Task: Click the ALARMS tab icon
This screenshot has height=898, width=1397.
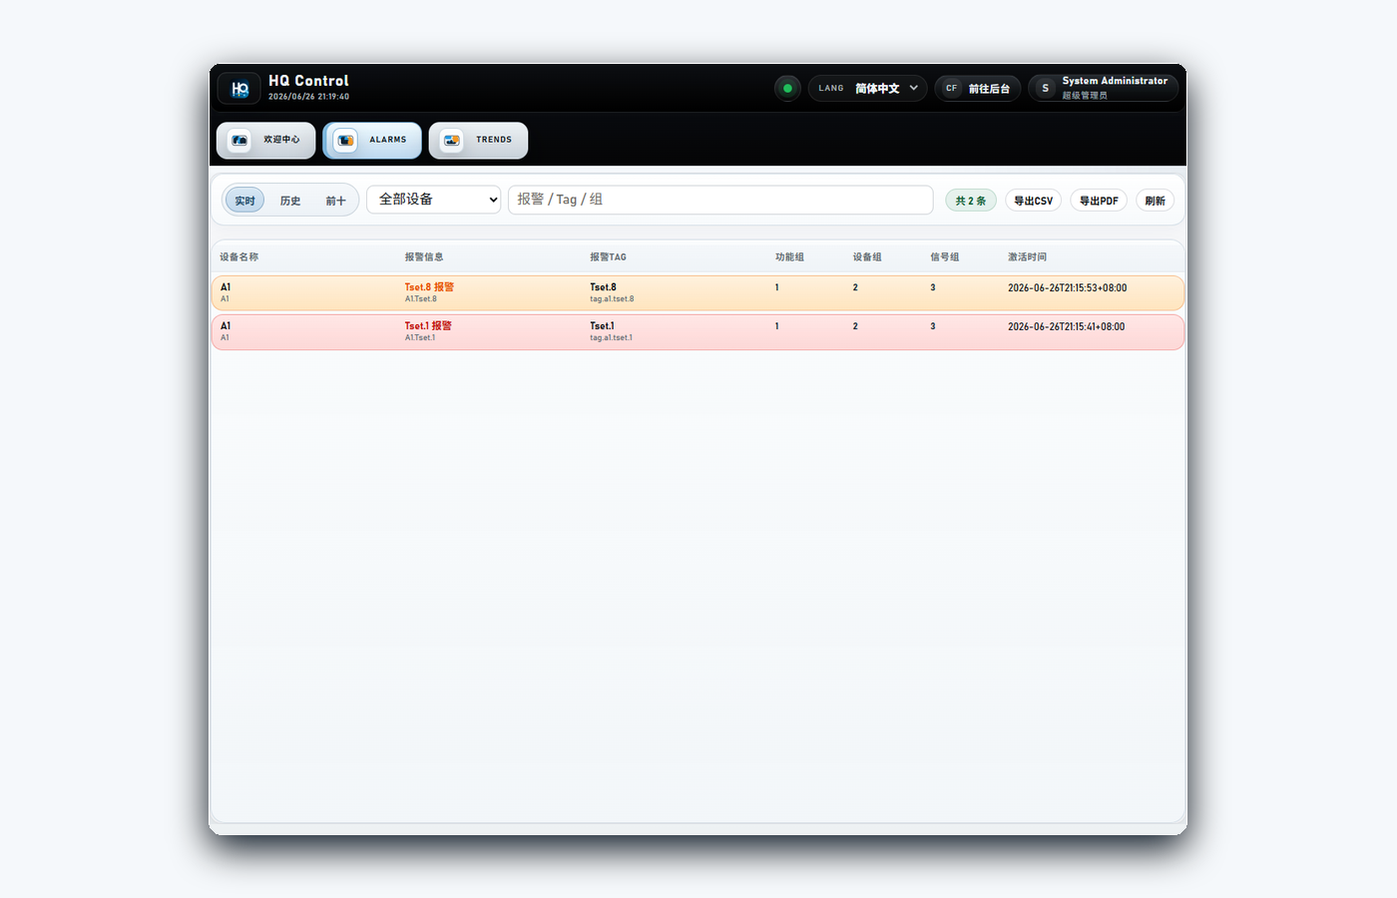Action: click(345, 141)
